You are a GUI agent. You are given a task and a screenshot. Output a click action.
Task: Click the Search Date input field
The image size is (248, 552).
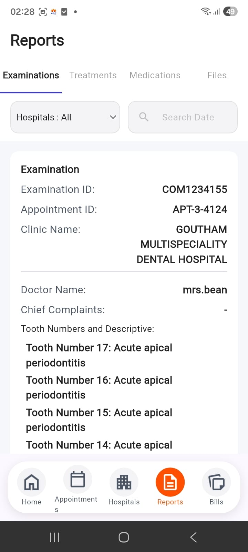click(188, 117)
